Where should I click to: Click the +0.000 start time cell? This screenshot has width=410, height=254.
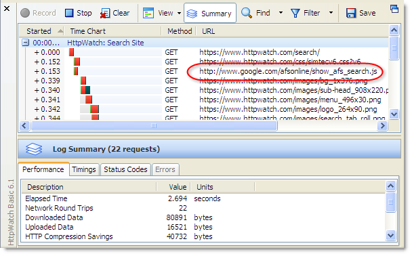[47, 52]
